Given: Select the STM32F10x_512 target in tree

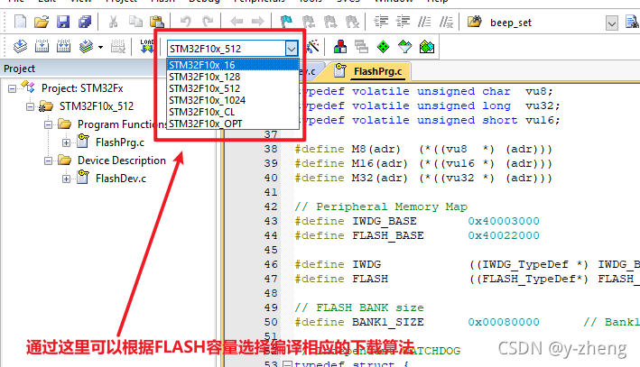Looking at the screenshot, I should pos(97,106).
